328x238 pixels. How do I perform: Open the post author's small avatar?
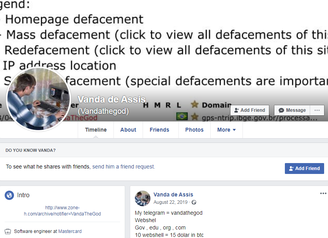coord(143,198)
